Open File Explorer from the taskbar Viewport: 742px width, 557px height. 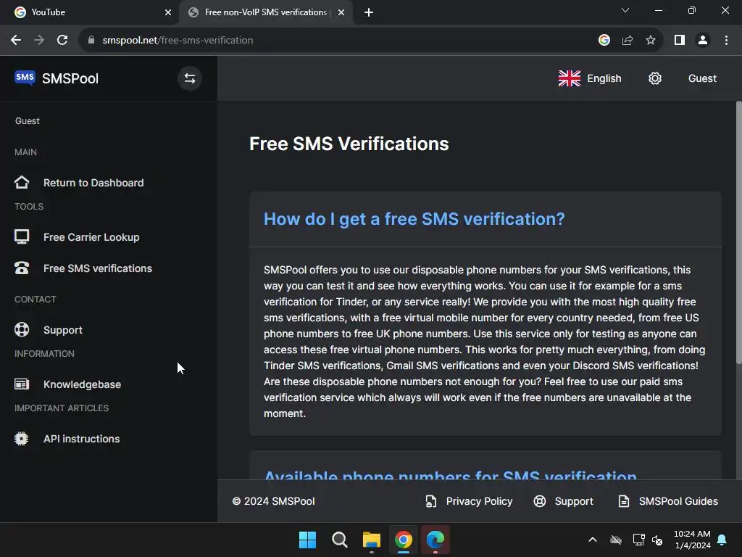click(372, 540)
